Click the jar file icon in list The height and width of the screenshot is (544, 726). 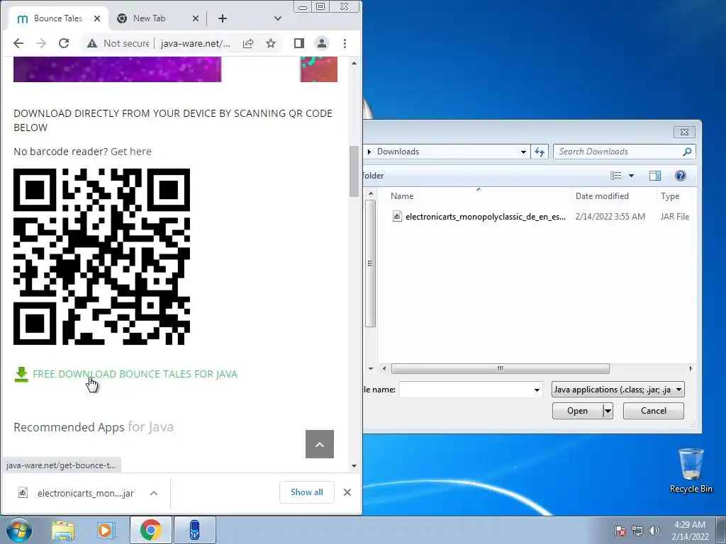click(x=397, y=216)
